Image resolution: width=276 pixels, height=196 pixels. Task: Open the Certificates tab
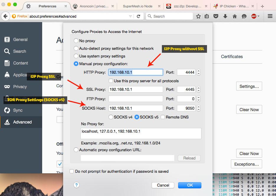coord(232,57)
